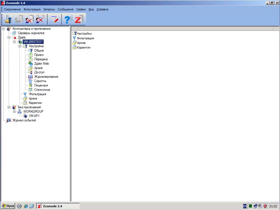Screen dimensions: 280x210
Task: Click the network computers tray icon
Action: point(255,206)
